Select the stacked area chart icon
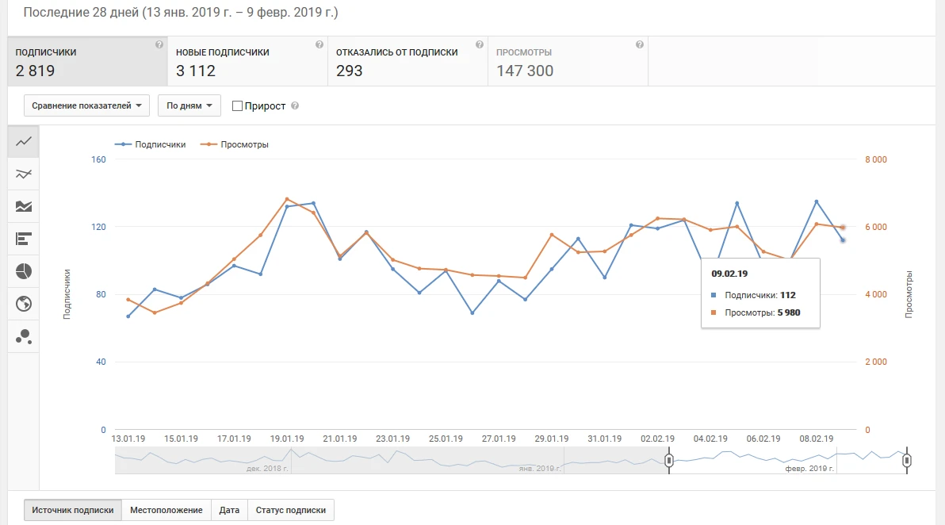The height and width of the screenshot is (525, 945). click(x=24, y=206)
